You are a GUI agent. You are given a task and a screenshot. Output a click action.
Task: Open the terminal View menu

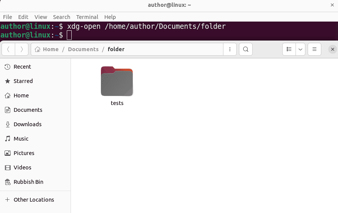[41, 17]
